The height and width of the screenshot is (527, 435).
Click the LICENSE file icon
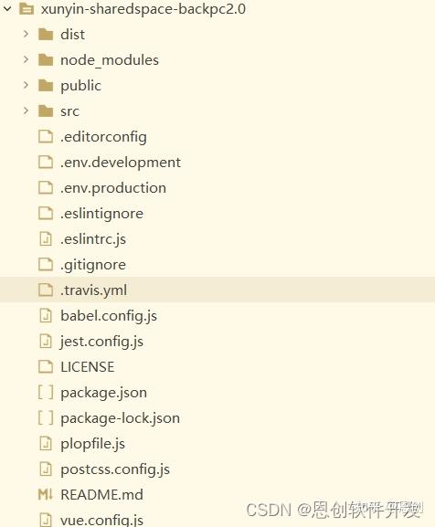point(46,366)
